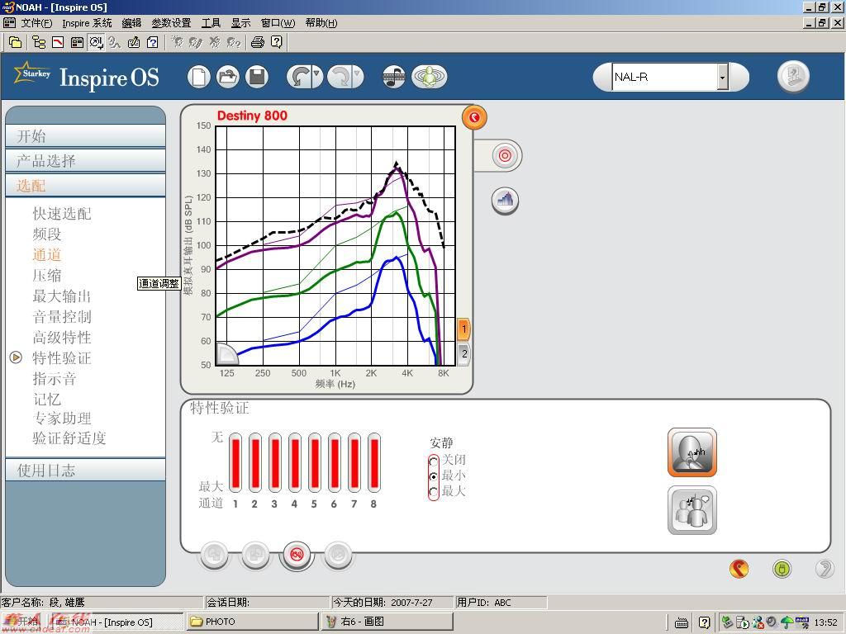Click the channel 8 red level bar
The height and width of the screenshot is (634, 846).
(374, 463)
